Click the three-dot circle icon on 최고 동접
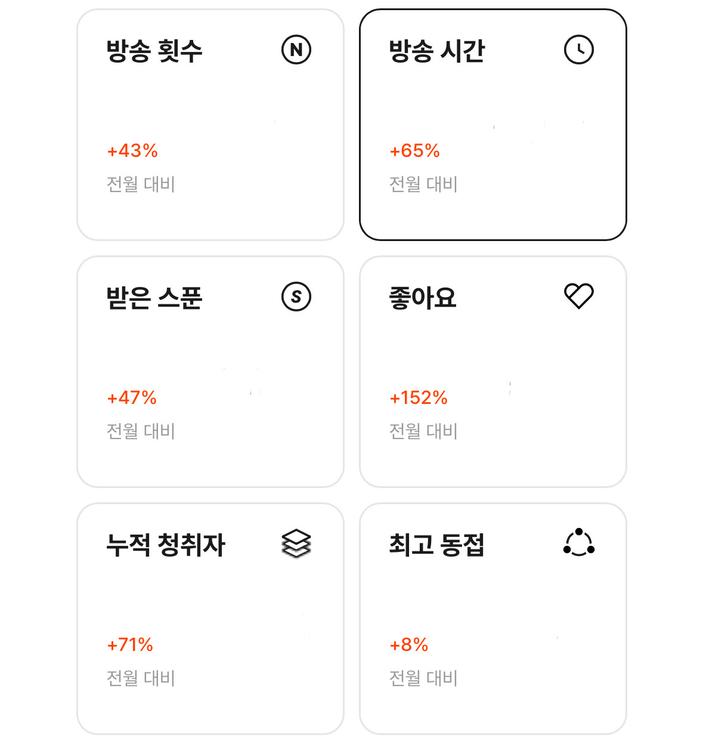This screenshot has height=744, width=703. (579, 543)
